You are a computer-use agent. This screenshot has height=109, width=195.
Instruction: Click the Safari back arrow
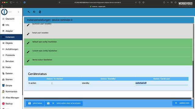click(x=17, y=2)
